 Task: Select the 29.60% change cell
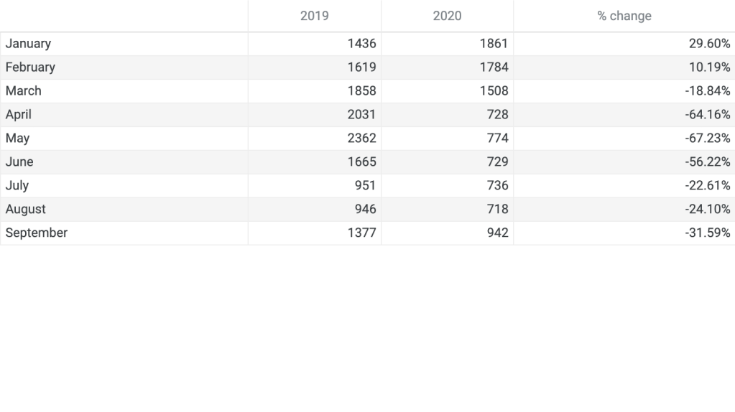tap(709, 44)
